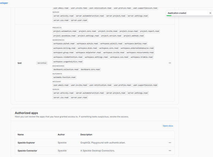Viewport: 213px width, 157px height.
Task: Click the PROJECTS section label
Action: click(x=57, y=28)
